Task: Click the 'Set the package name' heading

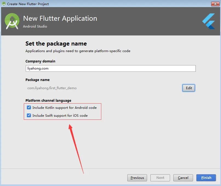Action: click(x=56, y=44)
